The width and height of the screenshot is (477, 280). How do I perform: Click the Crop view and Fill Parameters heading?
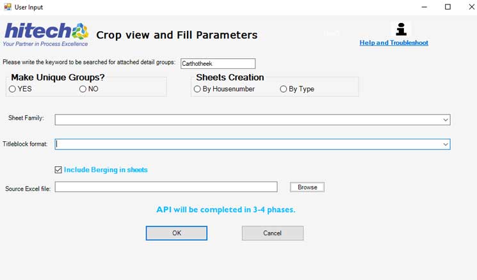tap(177, 35)
